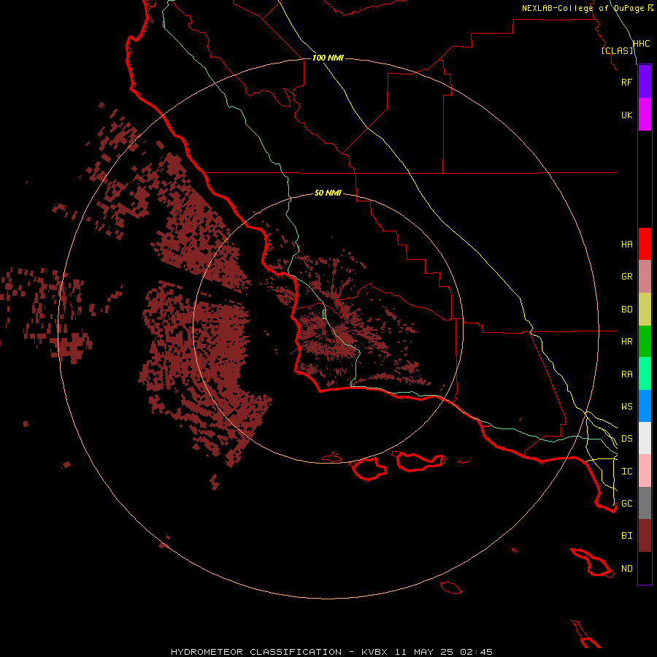This screenshot has width=657, height=657.
Task: Click the GC legend label
Action: click(627, 504)
